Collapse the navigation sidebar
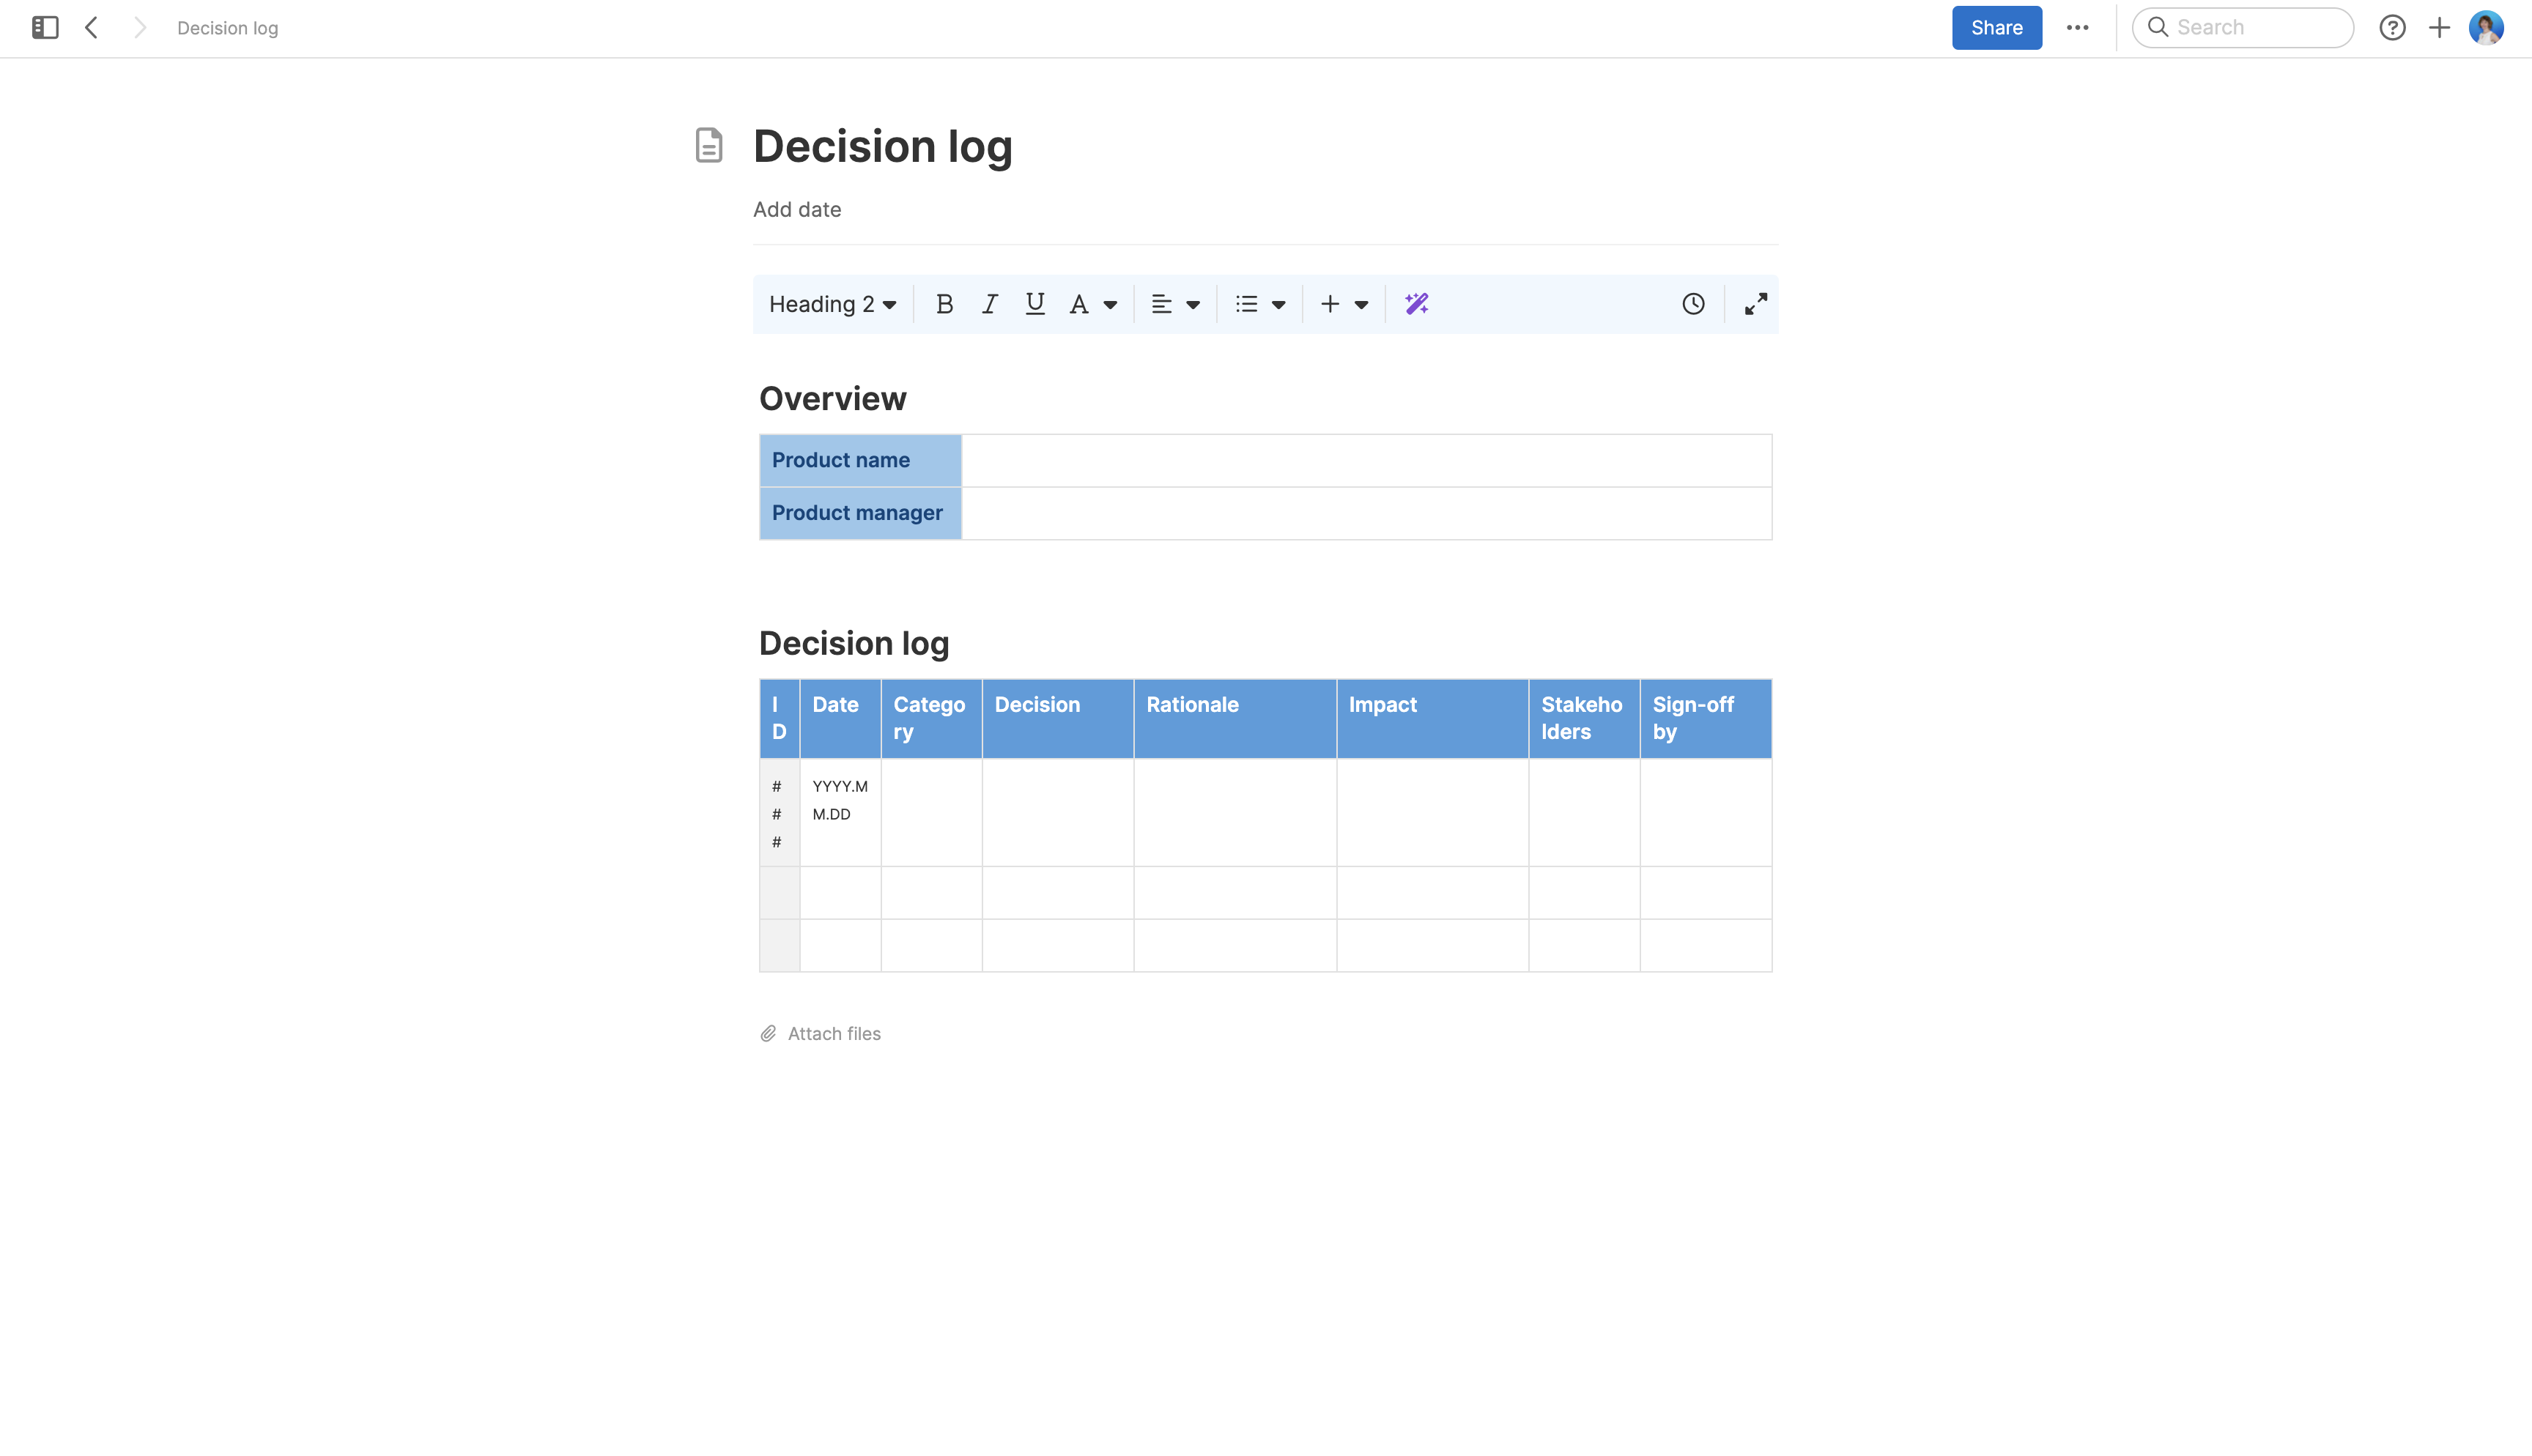 [44, 27]
